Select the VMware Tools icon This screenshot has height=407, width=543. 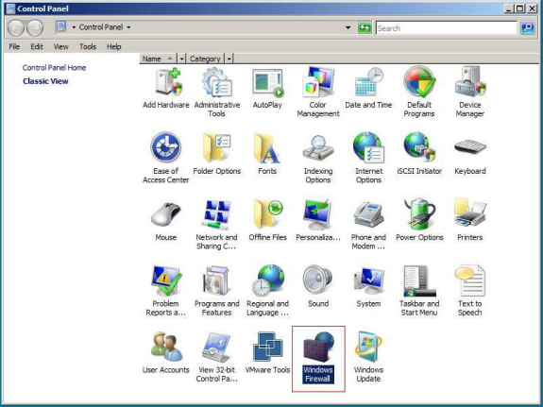click(x=267, y=353)
